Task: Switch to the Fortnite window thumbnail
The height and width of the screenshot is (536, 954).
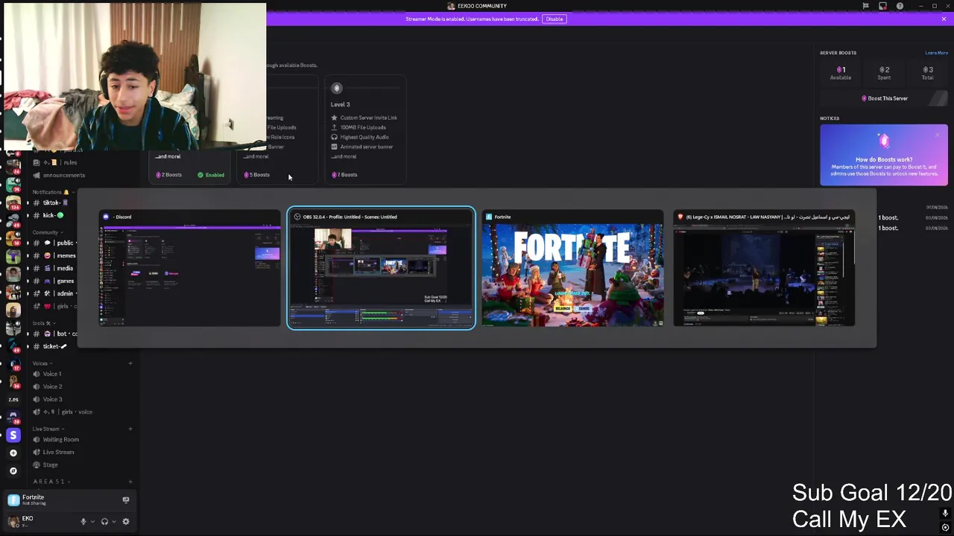Action: coord(572,268)
